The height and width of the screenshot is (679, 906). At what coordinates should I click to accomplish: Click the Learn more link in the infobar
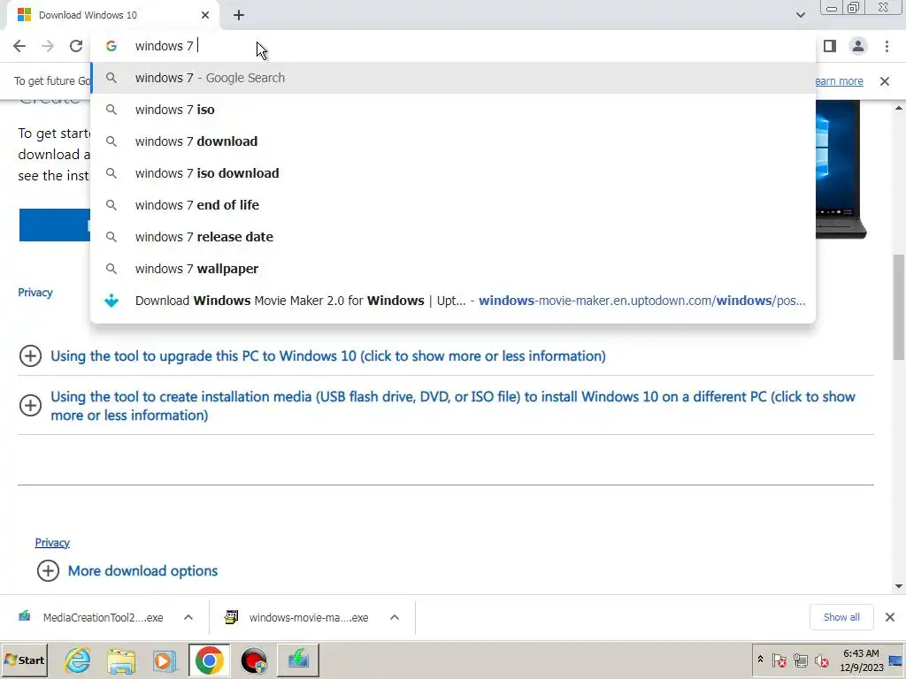tap(839, 81)
